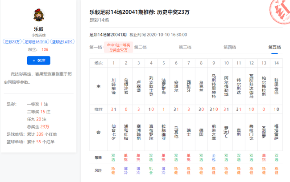Click home team 阿尔梅勒城
This screenshot has height=182, width=290.
click(x=226, y=86)
